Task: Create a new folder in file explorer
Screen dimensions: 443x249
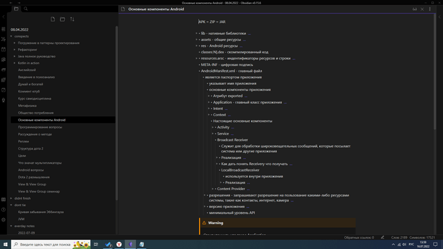Action: [x=62, y=19]
